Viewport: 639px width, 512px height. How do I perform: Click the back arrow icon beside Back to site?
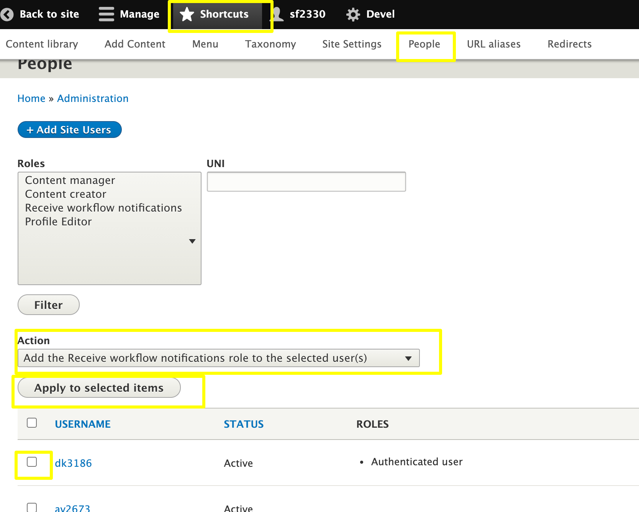point(7,14)
